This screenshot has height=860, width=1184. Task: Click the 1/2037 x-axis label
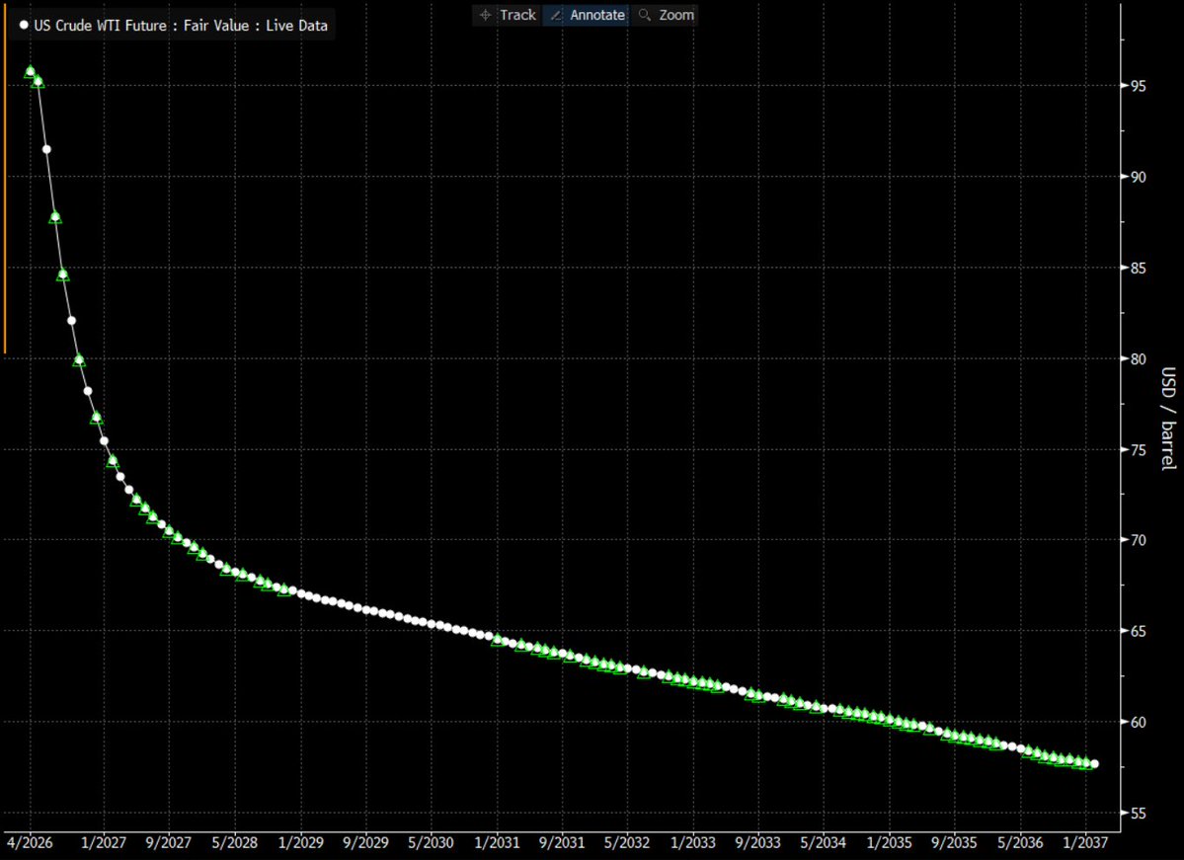1086,842
